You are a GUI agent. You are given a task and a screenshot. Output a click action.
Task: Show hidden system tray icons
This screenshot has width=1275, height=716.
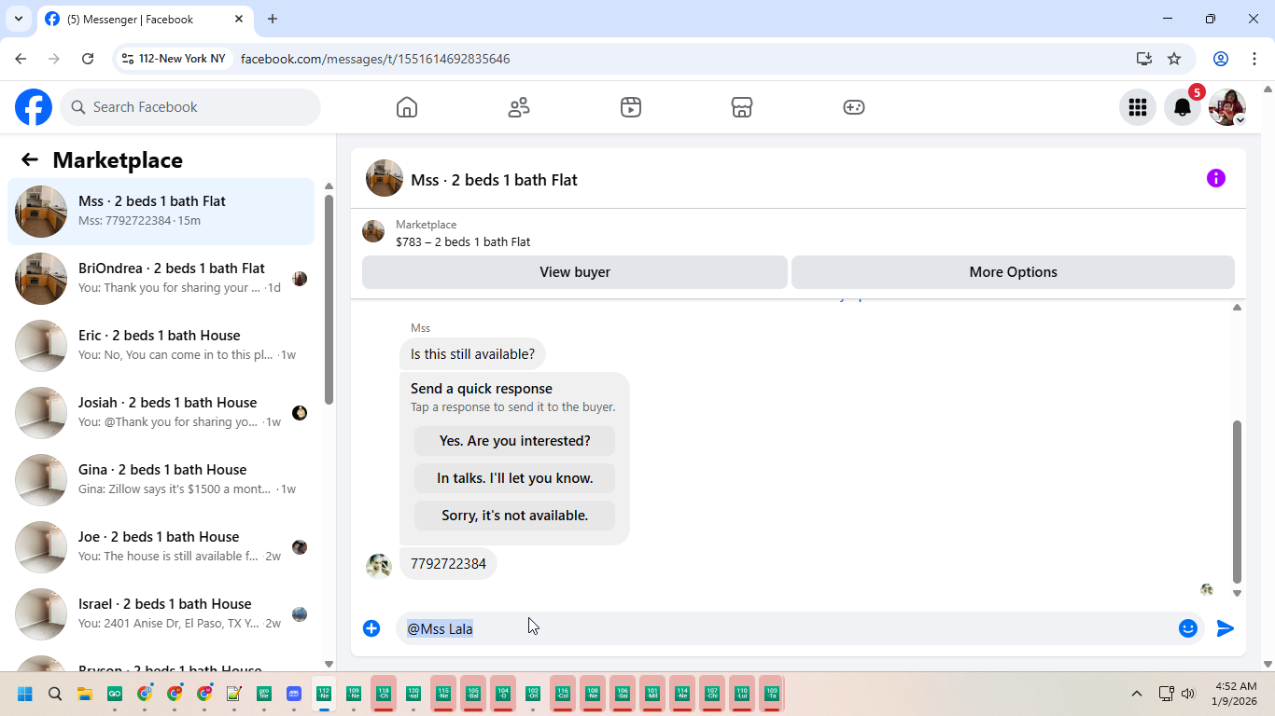[1137, 694]
